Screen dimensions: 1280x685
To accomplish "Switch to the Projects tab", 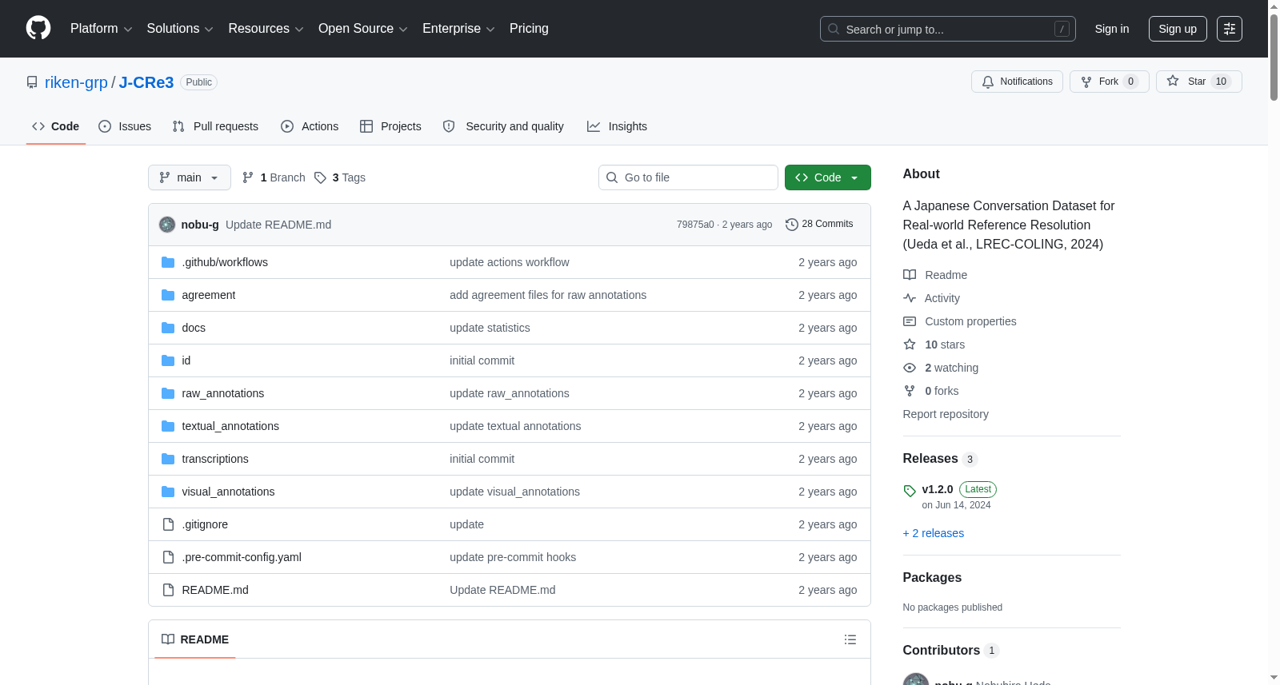I will pyautogui.click(x=390, y=126).
